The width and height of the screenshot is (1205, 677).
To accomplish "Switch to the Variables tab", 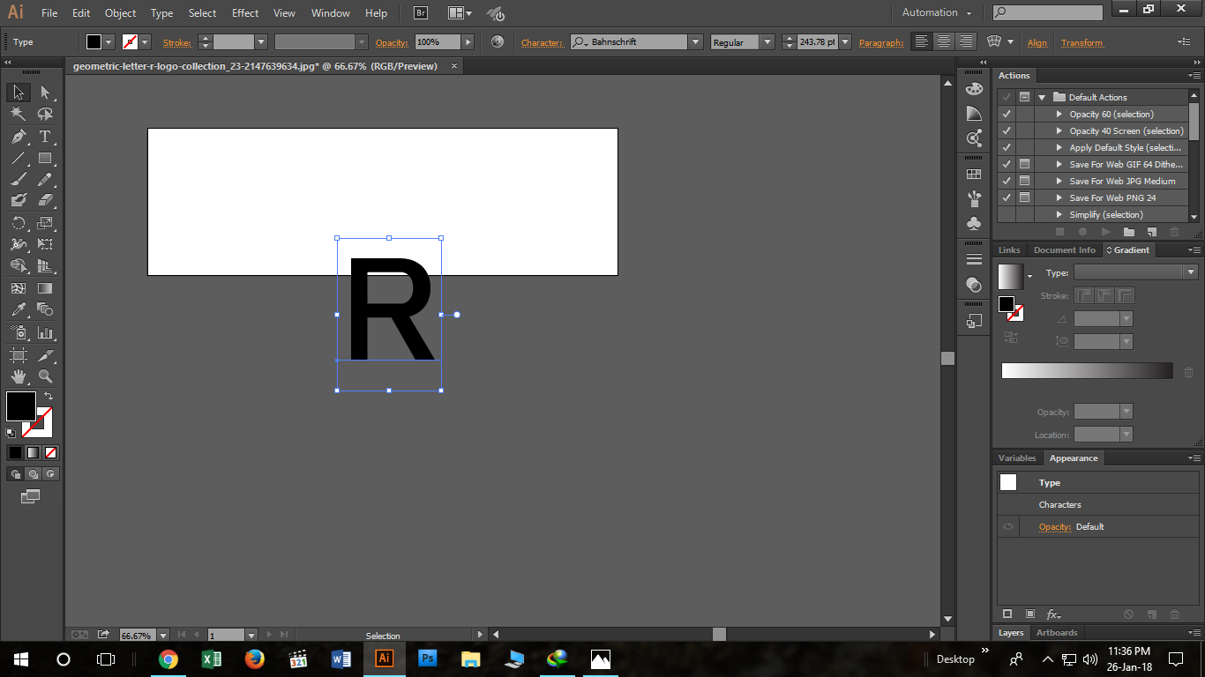I will (x=1017, y=458).
